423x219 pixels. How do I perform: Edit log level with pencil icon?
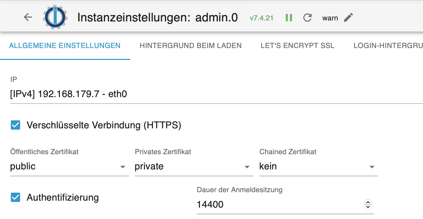[348, 18]
